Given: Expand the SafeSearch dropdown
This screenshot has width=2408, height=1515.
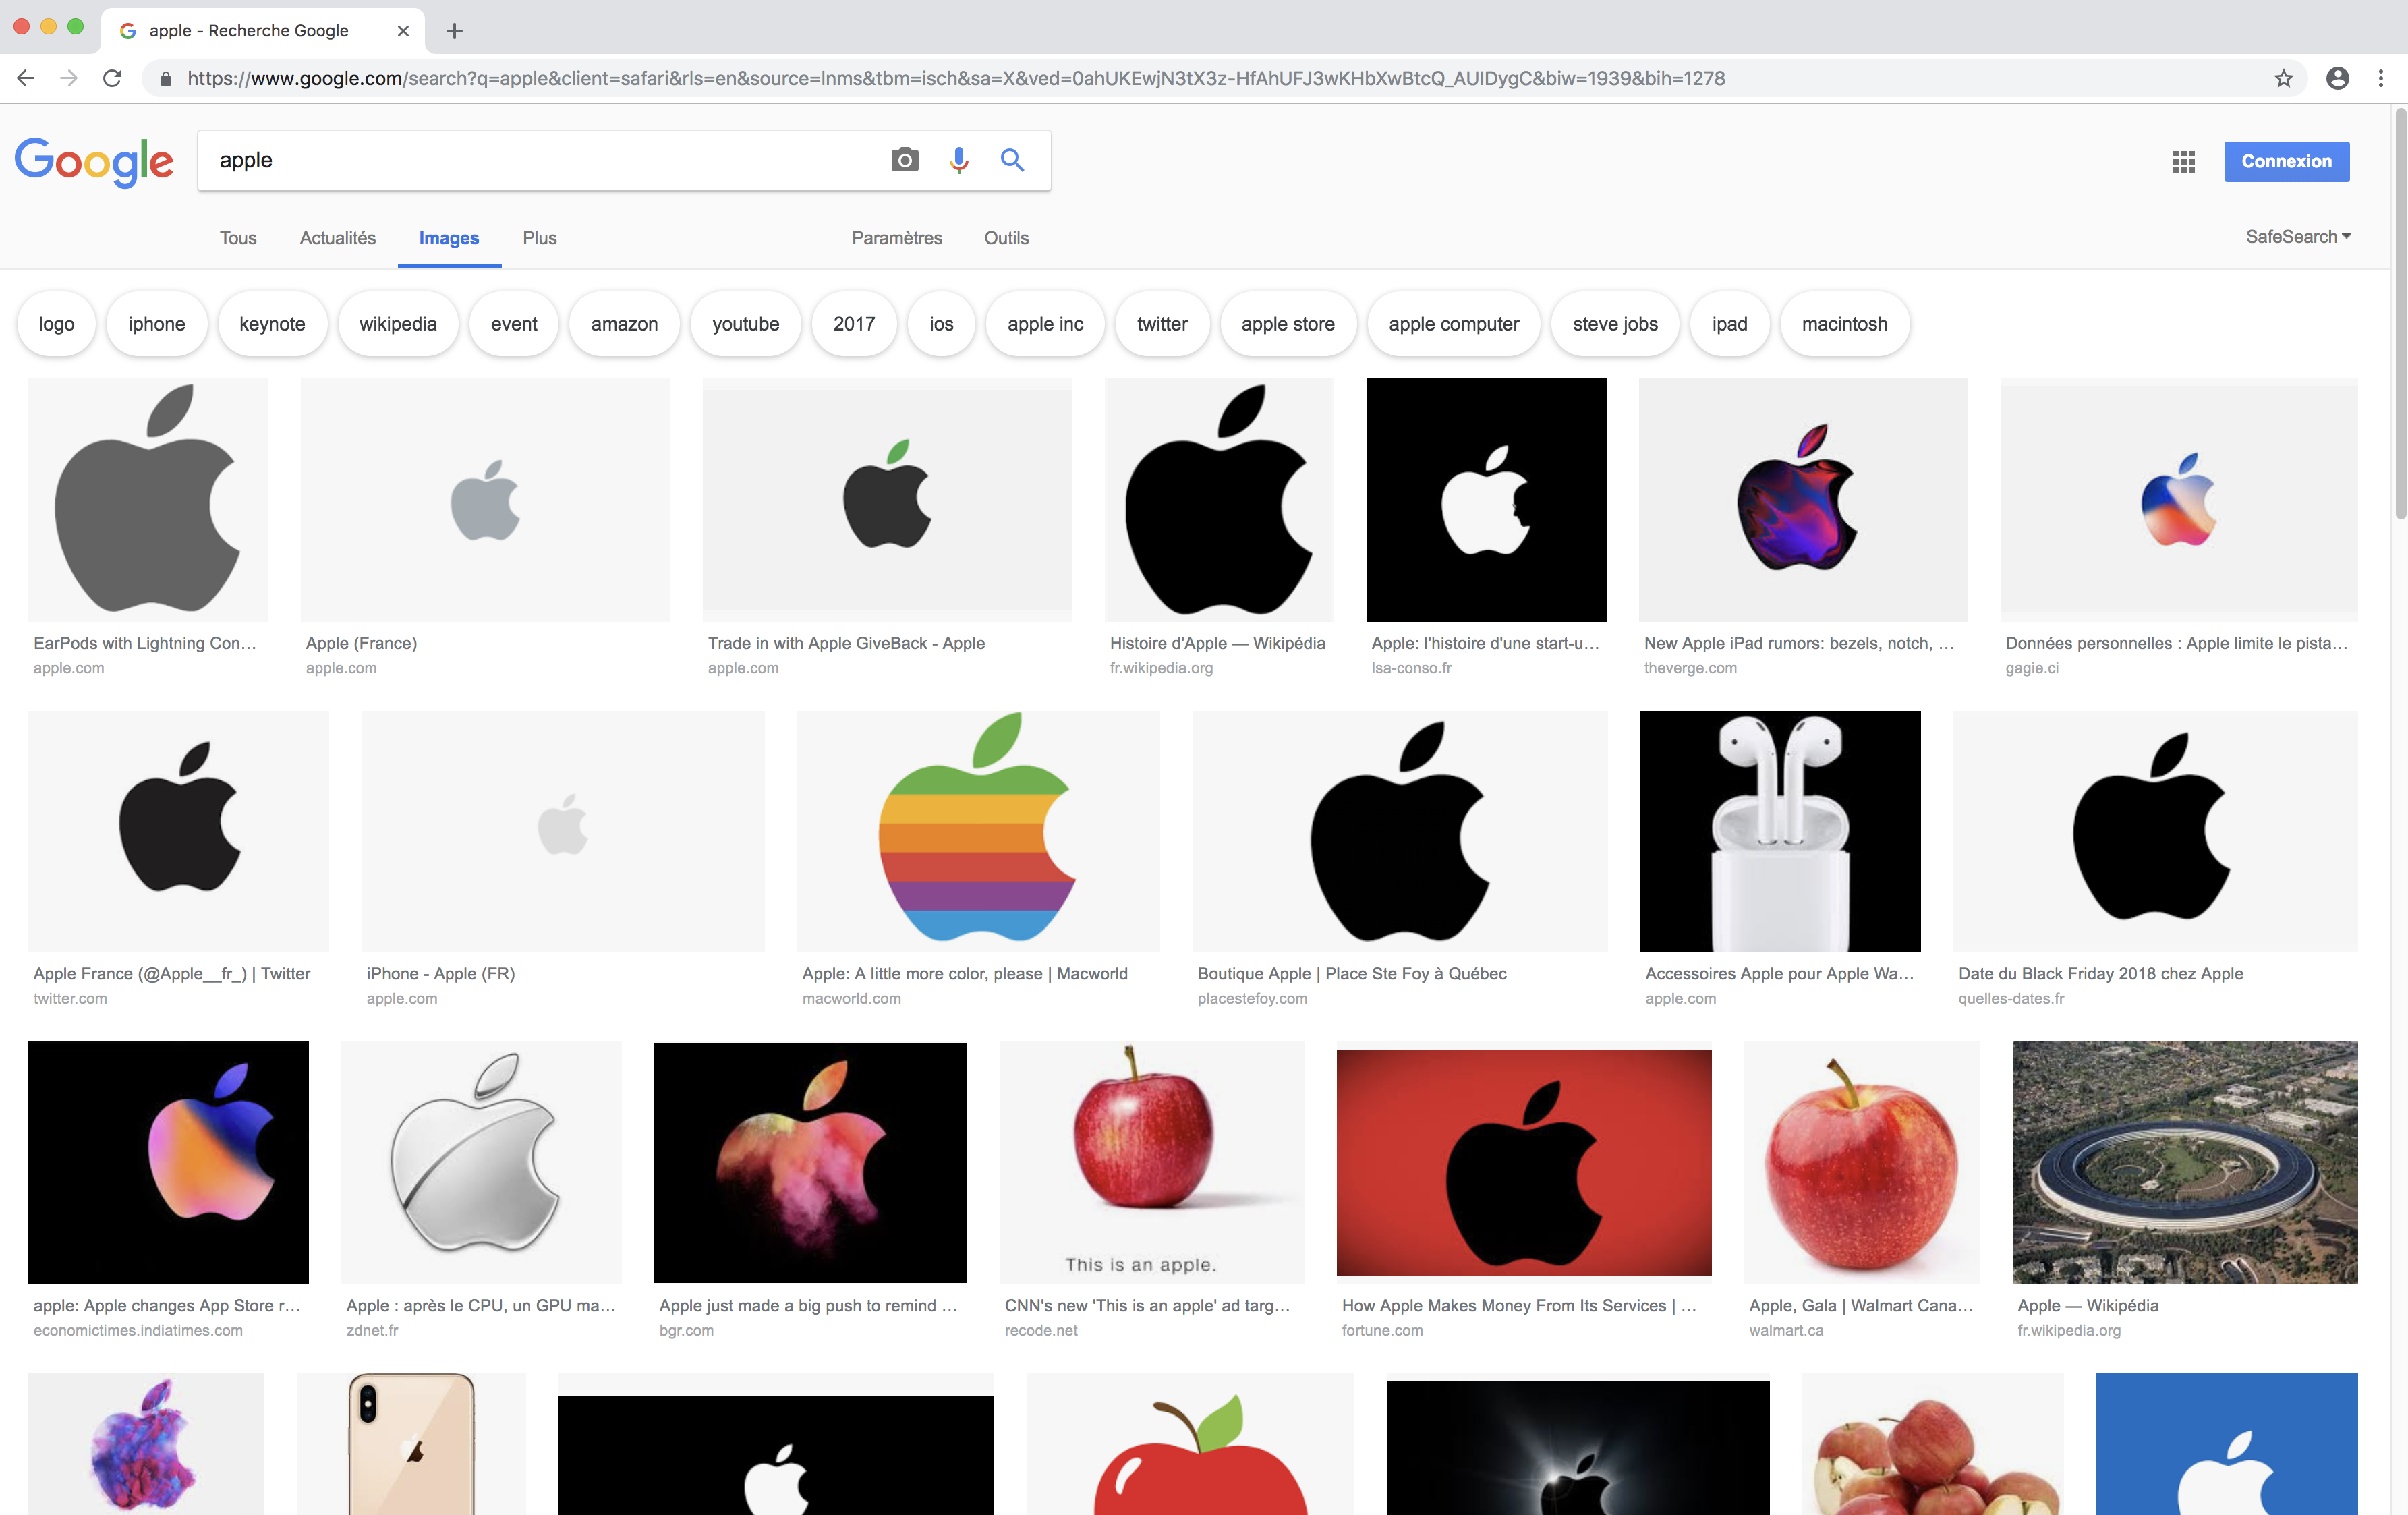Looking at the screenshot, I should click(x=2297, y=237).
